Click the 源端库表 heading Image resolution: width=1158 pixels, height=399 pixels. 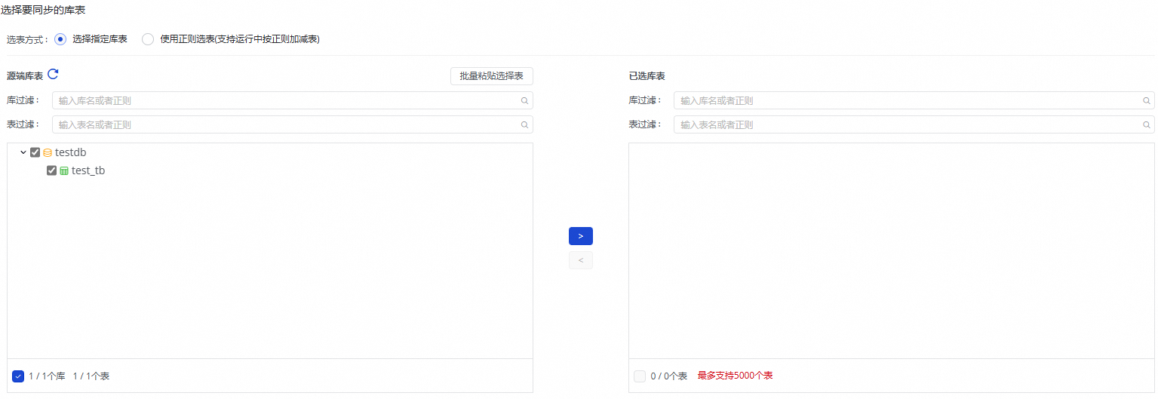tap(25, 76)
